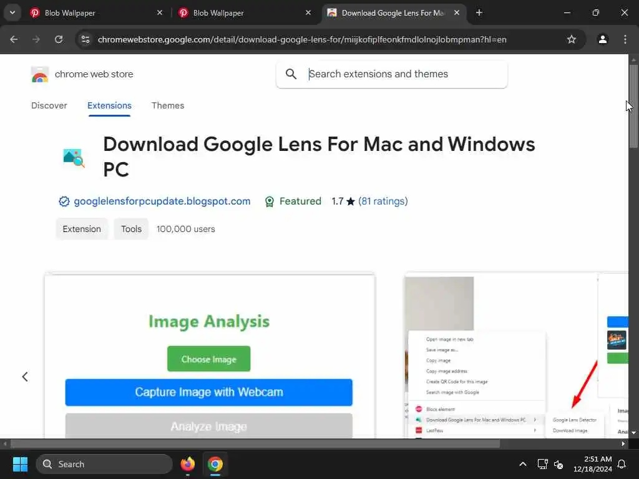Open the Windows Start menu

click(x=20, y=464)
